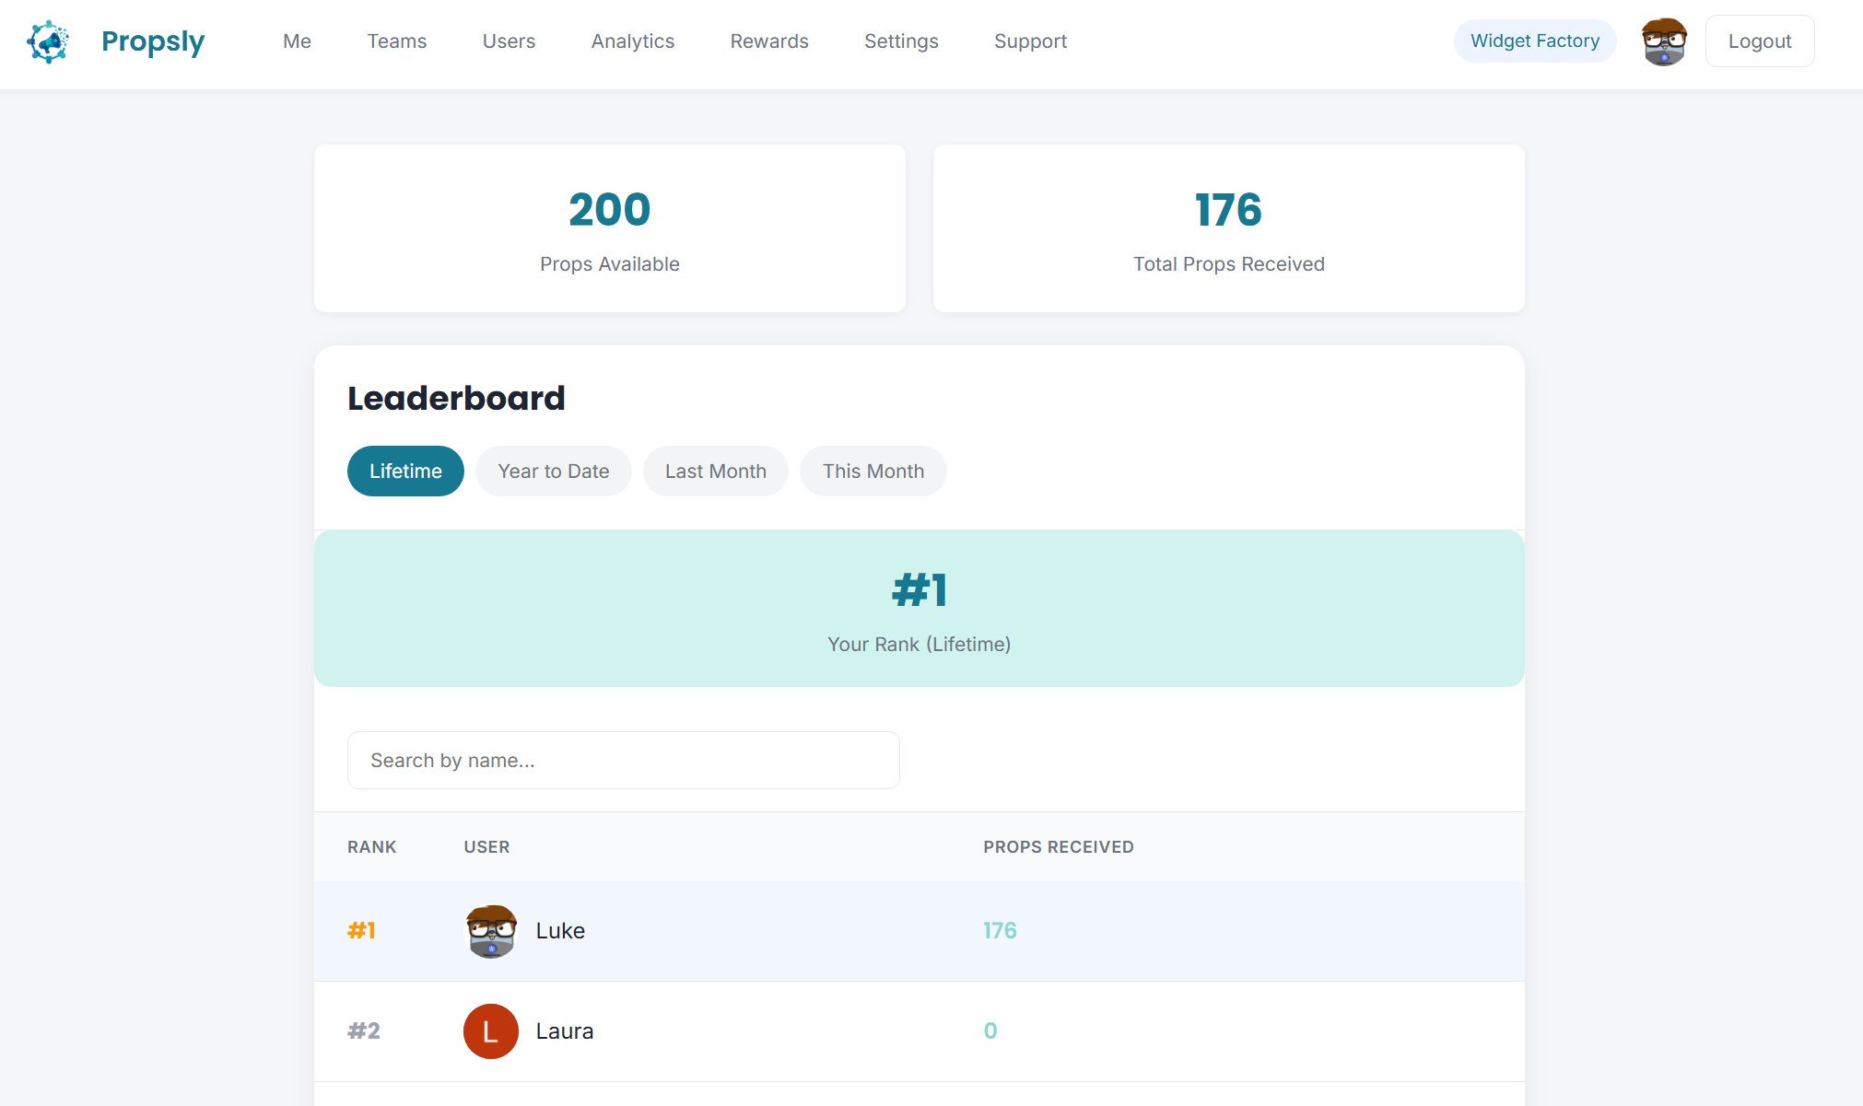
Task: Navigate to the Teams section
Action: [396, 41]
